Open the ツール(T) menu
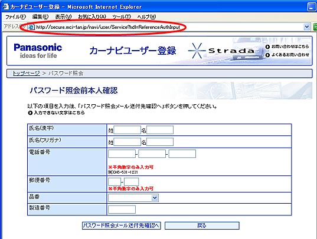 122,16
